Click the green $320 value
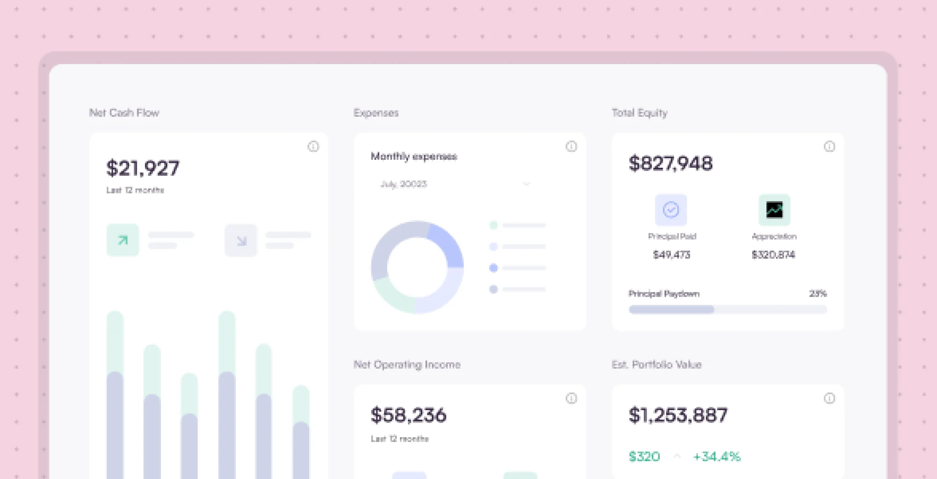This screenshot has height=479, width=937. pos(644,457)
